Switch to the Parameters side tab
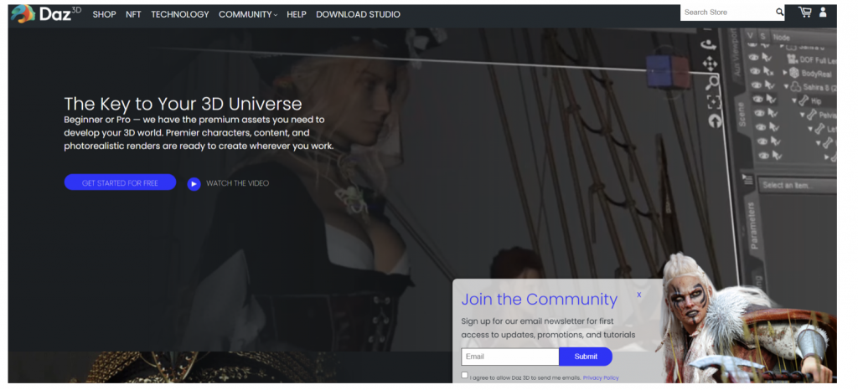This screenshot has width=858, height=390. coord(753,226)
